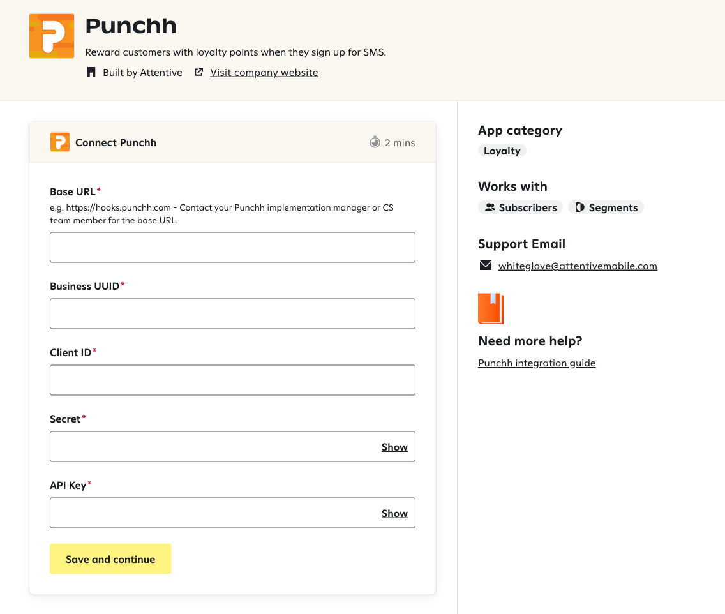Click the Need more help? heading
Screen dimensions: 725x614
point(530,341)
